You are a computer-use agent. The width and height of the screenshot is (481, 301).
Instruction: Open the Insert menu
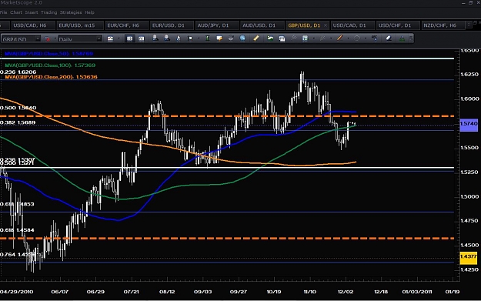point(32,12)
